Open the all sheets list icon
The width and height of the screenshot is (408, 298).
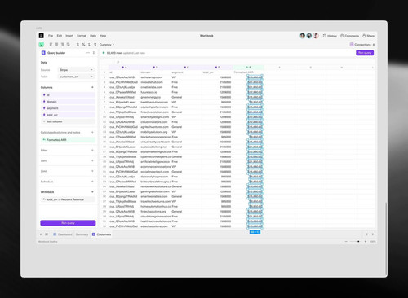pos(47,234)
